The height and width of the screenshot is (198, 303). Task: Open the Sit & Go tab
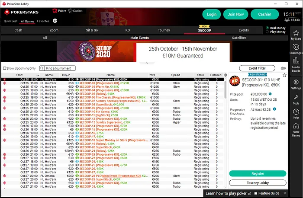[x=92, y=30]
